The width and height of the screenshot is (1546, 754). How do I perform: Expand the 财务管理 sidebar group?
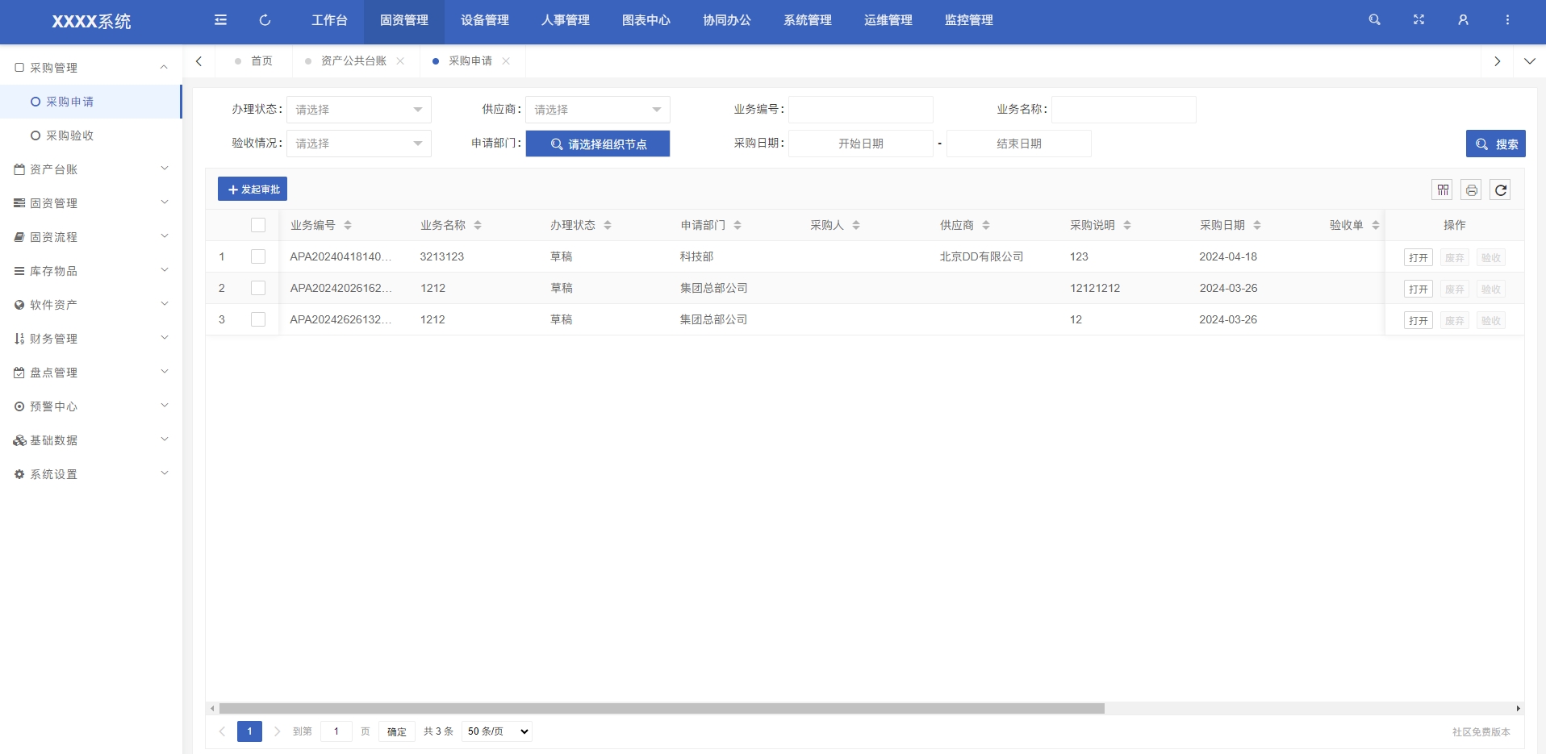tap(90, 339)
